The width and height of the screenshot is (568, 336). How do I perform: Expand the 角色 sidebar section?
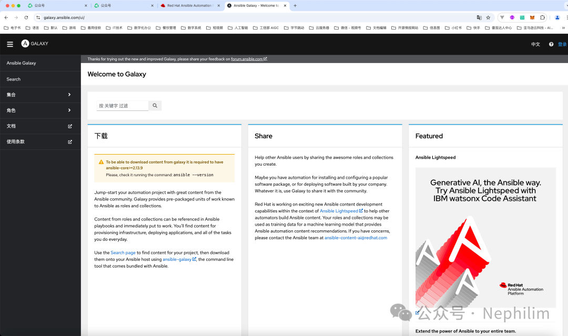pyautogui.click(x=40, y=110)
